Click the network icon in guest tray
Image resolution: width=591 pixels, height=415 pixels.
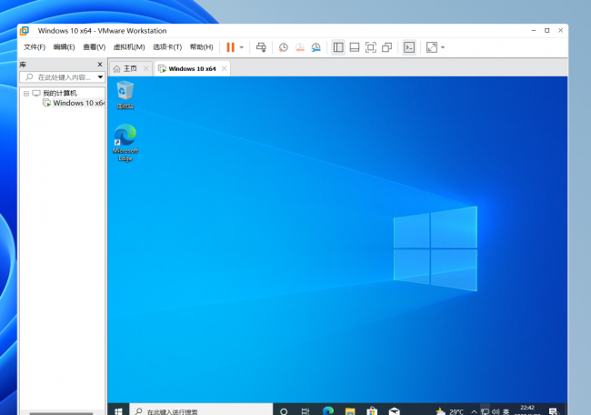click(485, 411)
